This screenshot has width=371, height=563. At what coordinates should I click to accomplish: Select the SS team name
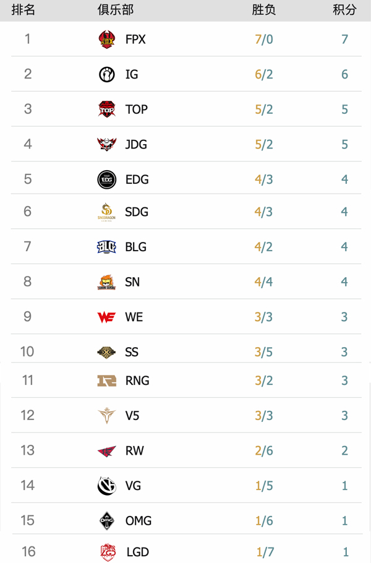click(x=132, y=352)
